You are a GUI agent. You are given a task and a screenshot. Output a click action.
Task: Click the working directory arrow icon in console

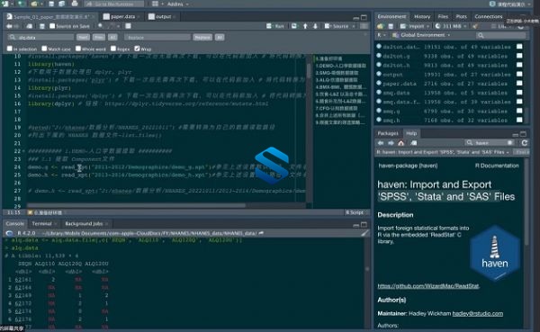coord(261,233)
